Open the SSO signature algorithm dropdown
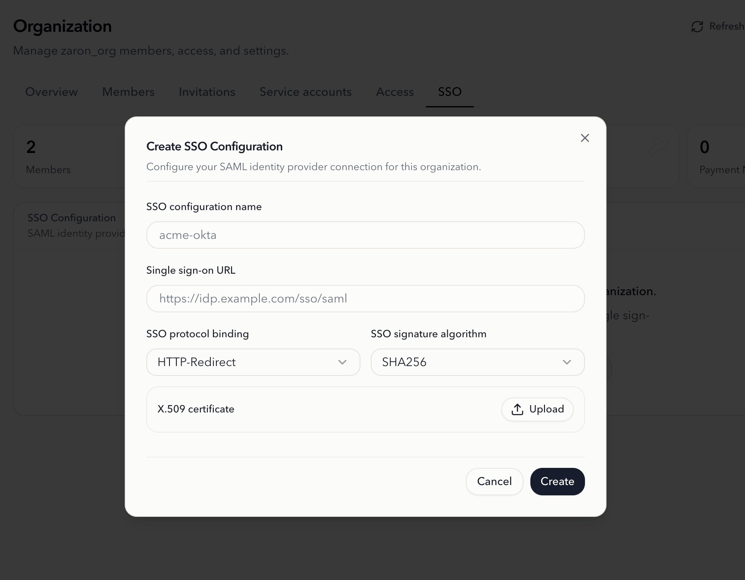The height and width of the screenshot is (580, 745). click(x=477, y=362)
